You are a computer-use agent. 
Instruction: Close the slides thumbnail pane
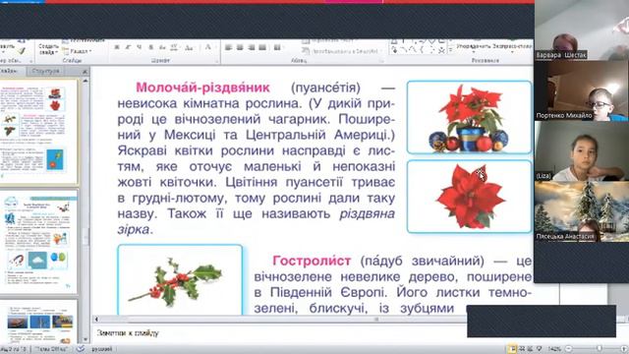(x=85, y=72)
